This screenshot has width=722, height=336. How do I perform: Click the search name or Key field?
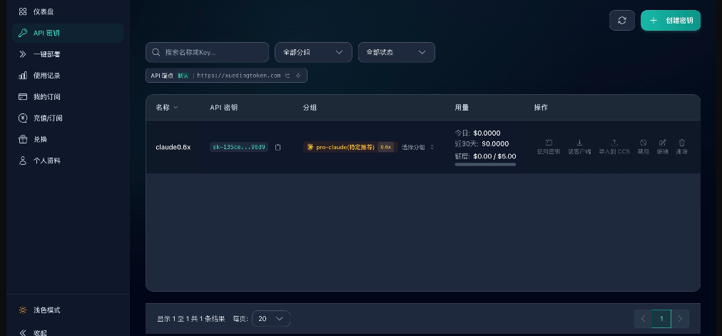pos(207,52)
